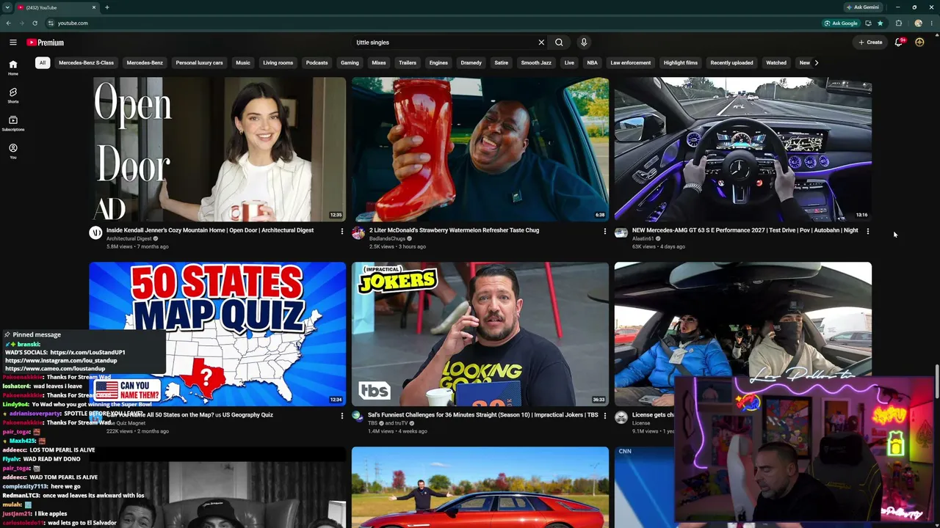Viewport: 940px width, 528px height.
Task: Start voice search with the microphone
Action: (584, 43)
